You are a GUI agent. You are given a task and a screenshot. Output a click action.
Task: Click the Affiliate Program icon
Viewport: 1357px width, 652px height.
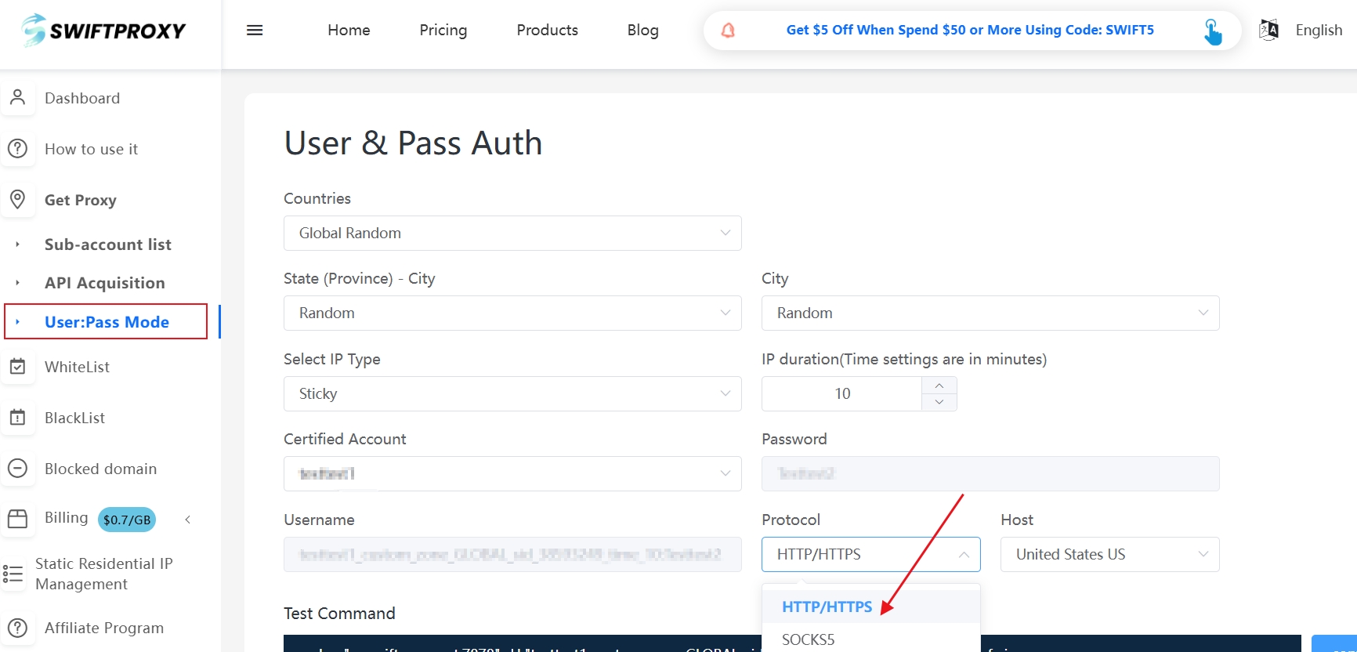point(18,628)
